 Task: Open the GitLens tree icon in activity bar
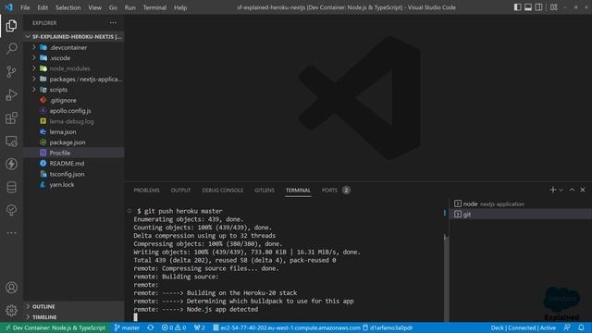tap(11, 210)
